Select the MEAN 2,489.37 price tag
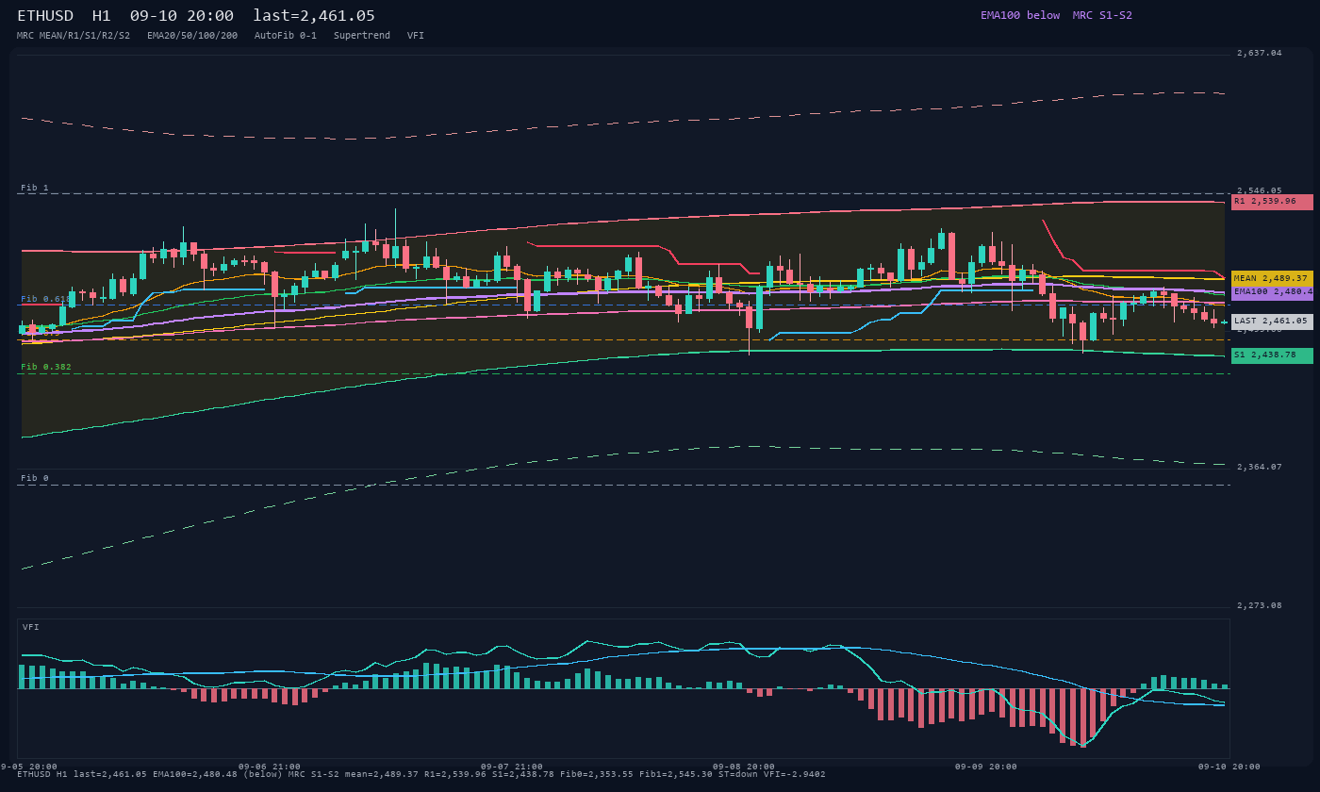1320x792 pixels. point(1272,278)
